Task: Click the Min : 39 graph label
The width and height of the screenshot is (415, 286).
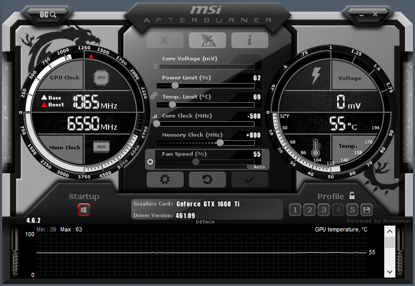Action: pos(47,229)
